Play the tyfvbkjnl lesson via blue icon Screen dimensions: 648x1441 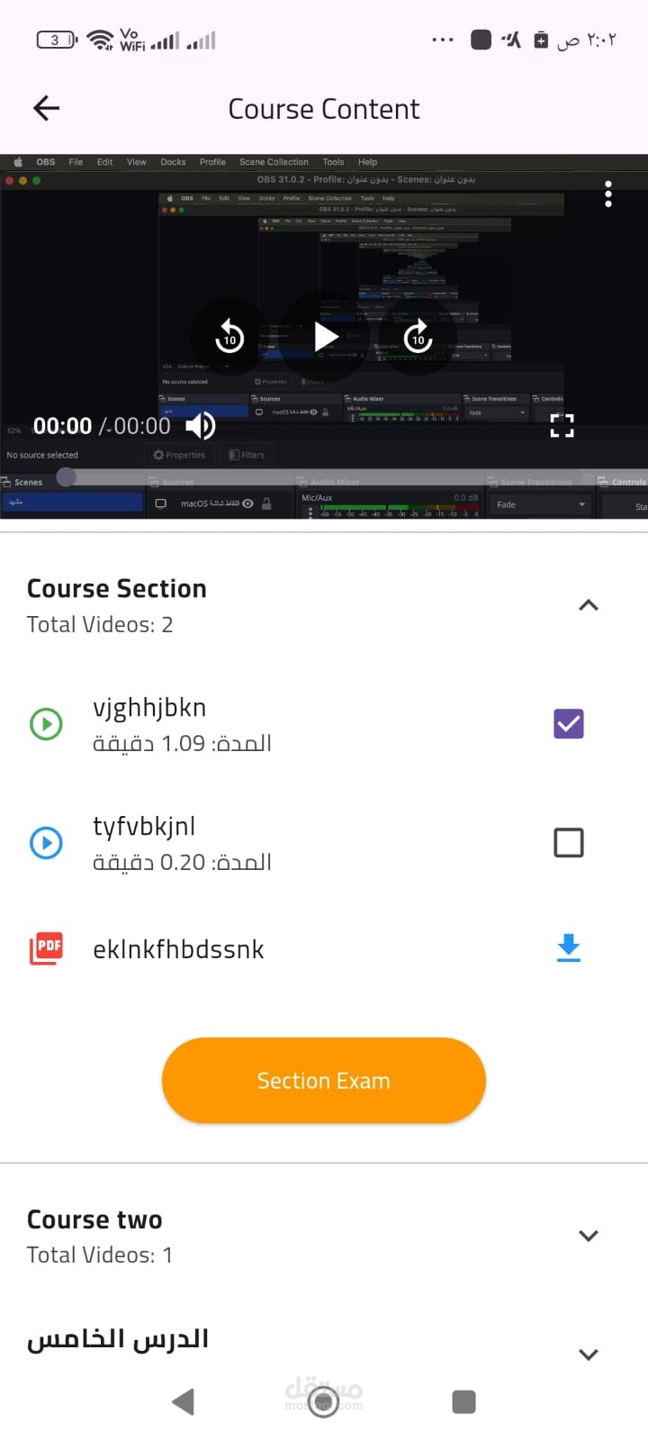(x=47, y=842)
